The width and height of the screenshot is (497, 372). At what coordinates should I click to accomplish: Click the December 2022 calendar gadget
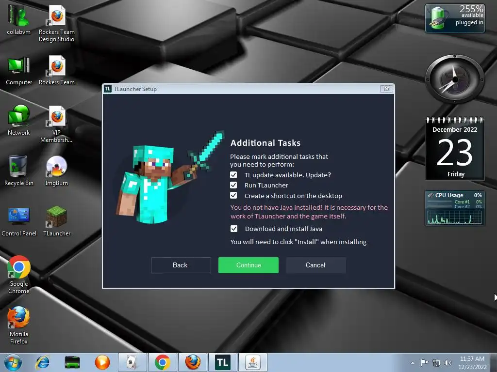pos(455,149)
